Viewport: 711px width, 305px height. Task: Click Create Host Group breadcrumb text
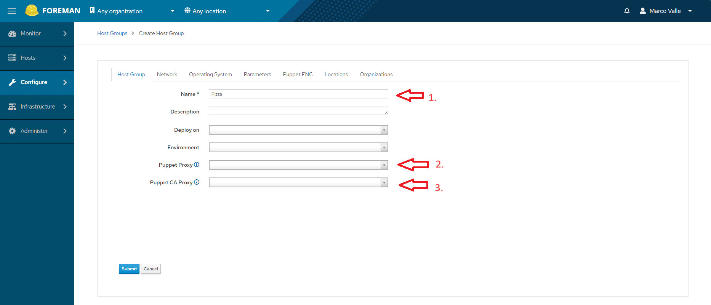161,33
